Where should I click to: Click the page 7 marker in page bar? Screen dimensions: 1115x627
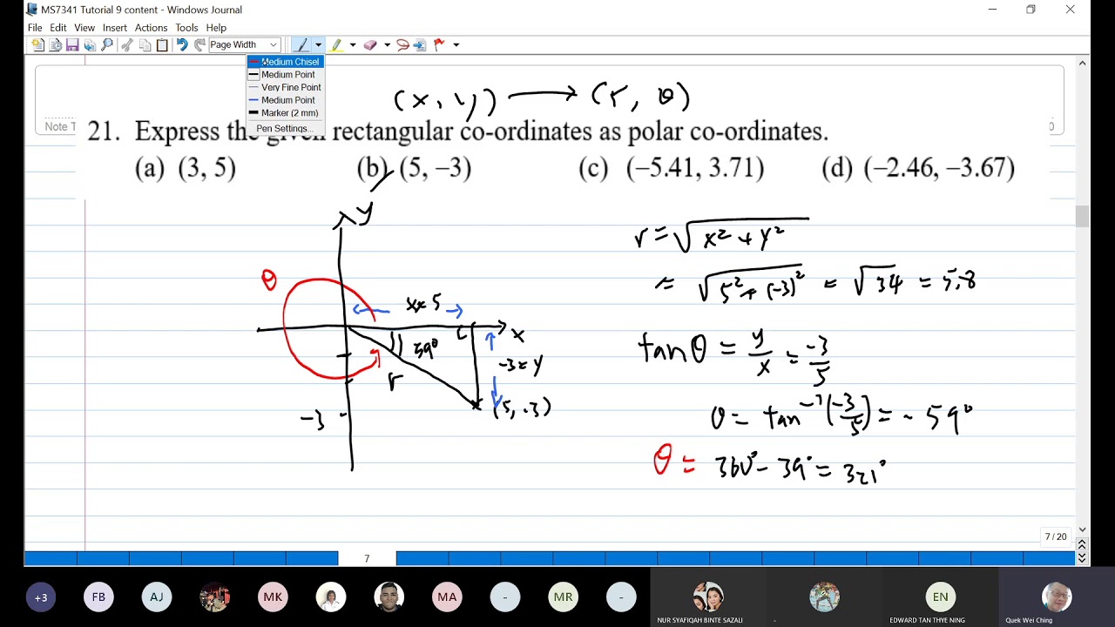(x=367, y=558)
